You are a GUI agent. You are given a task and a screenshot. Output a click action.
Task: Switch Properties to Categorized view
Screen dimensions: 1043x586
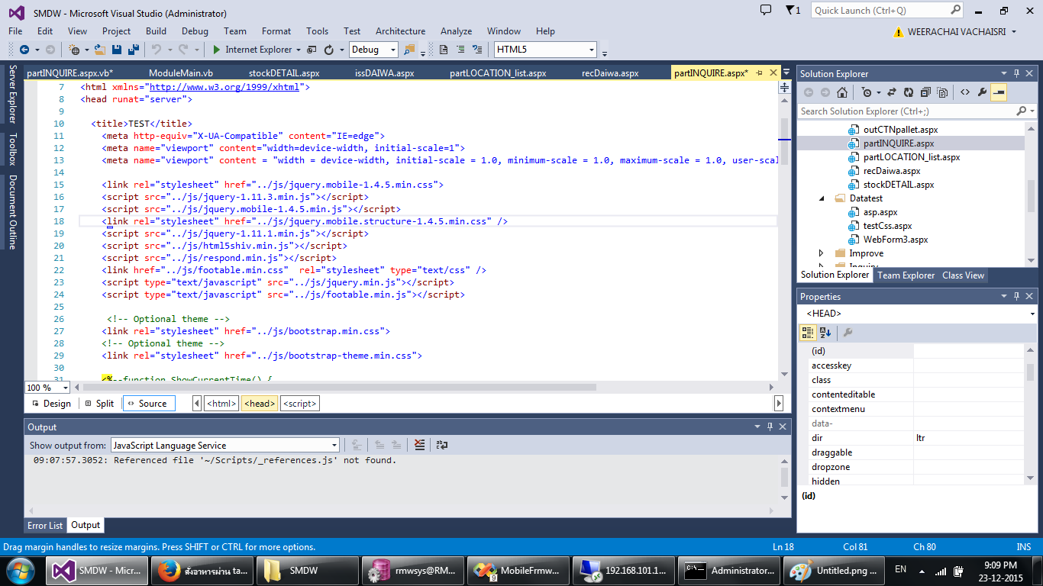pyautogui.click(x=808, y=333)
